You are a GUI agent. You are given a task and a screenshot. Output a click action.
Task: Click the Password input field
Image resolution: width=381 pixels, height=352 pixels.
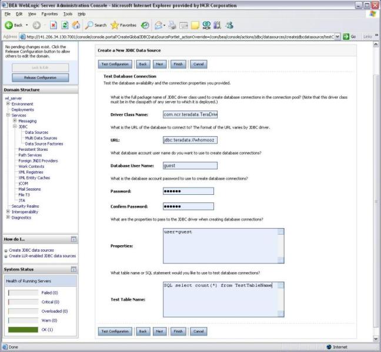188,191
